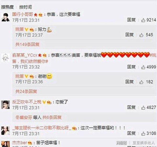Open 国行小哥哥's profile name

23,14
